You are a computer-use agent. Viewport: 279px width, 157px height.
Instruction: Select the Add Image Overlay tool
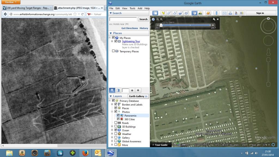click(181, 13)
